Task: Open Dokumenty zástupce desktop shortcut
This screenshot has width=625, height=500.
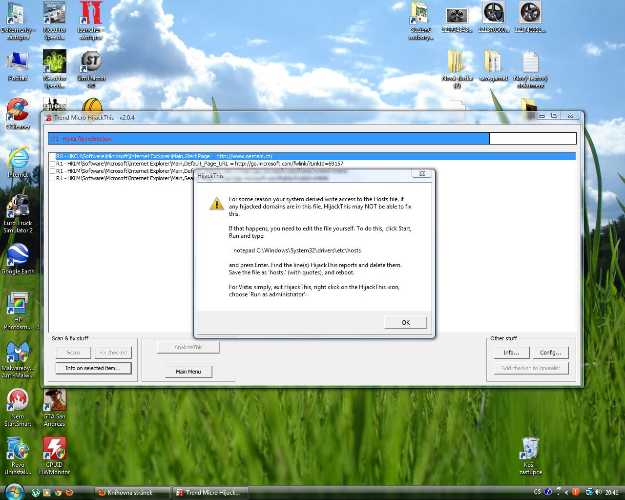Action: (x=18, y=21)
